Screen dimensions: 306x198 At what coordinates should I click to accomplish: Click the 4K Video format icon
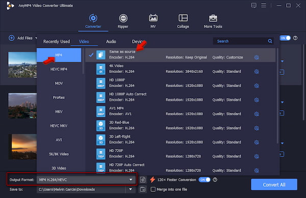[x=100, y=69]
